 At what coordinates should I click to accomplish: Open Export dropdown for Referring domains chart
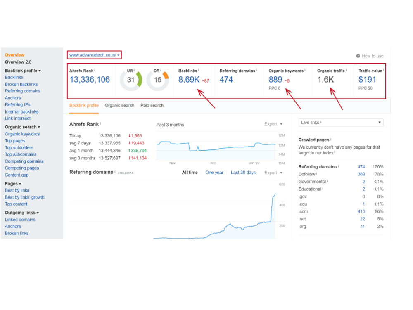[273, 173]
